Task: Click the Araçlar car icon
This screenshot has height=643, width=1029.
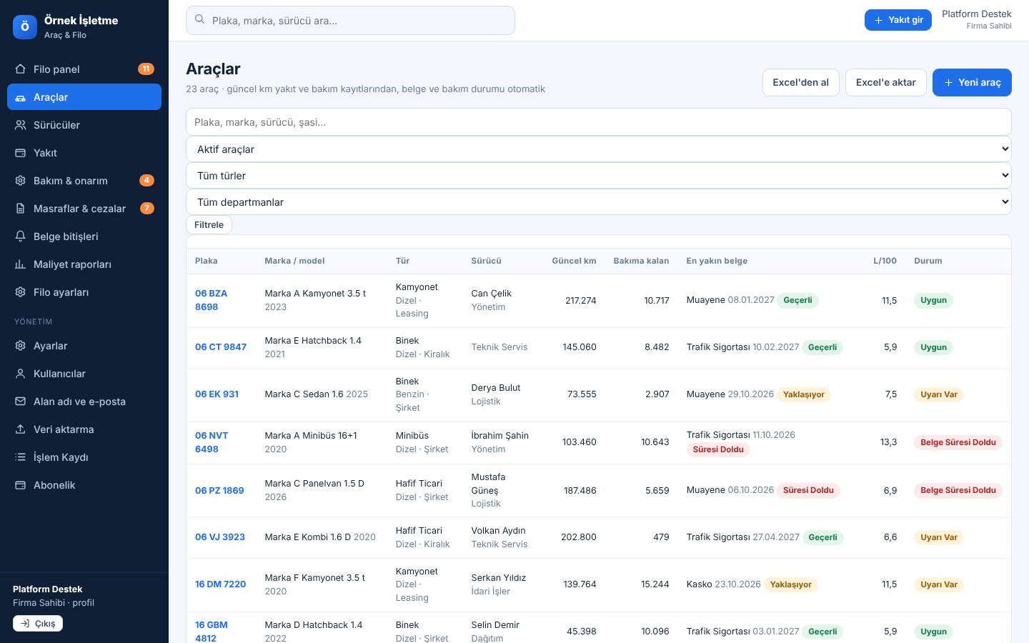Action: (x=20, y=97)
